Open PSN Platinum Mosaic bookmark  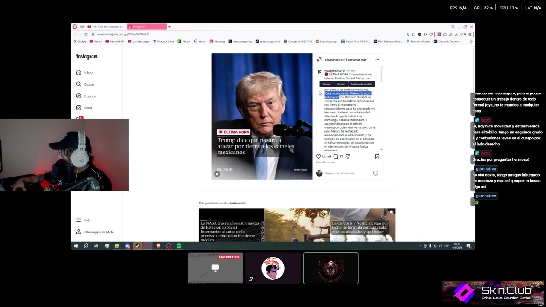pyautogui.click(x=387, y=41)
